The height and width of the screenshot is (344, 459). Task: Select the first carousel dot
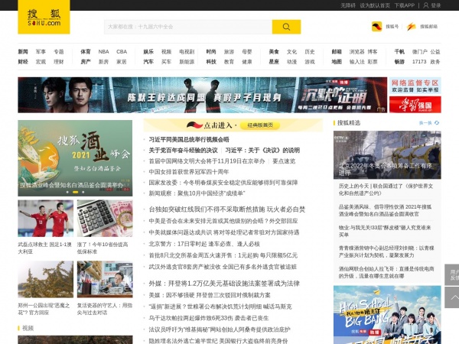coord(67,192)
